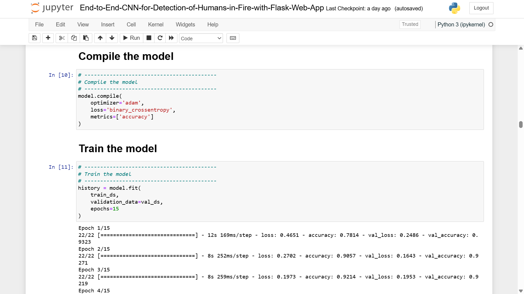524x294 pixels.
Task: Move selected cell down
Action: pos(112,38)
